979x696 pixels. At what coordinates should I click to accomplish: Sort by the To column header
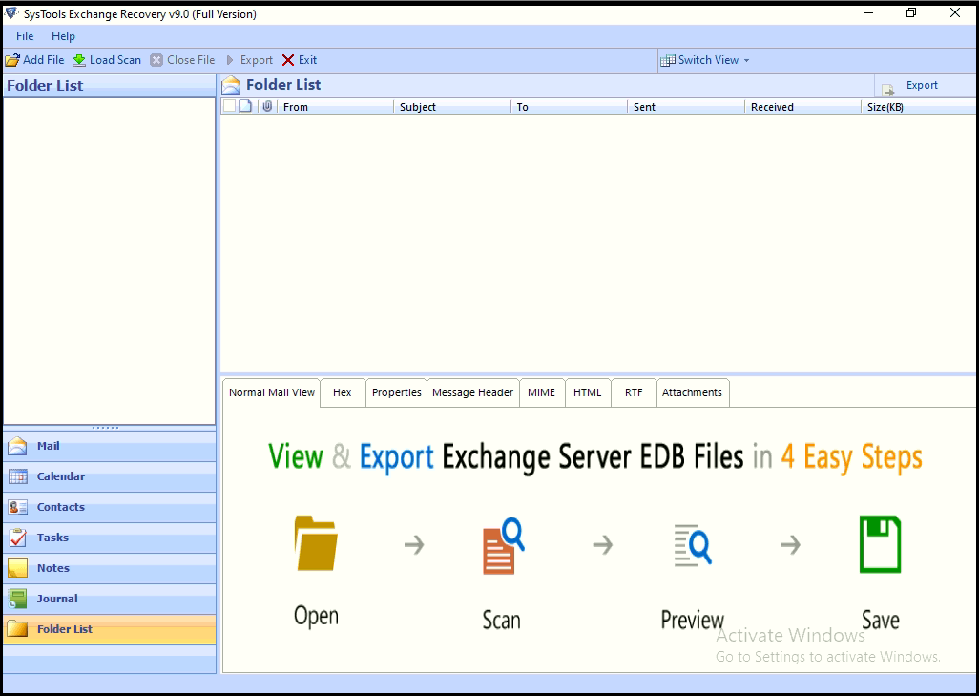click(x=569, y=107)
